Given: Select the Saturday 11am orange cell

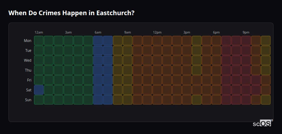Looking at the screenshot, I should point(147,90).
